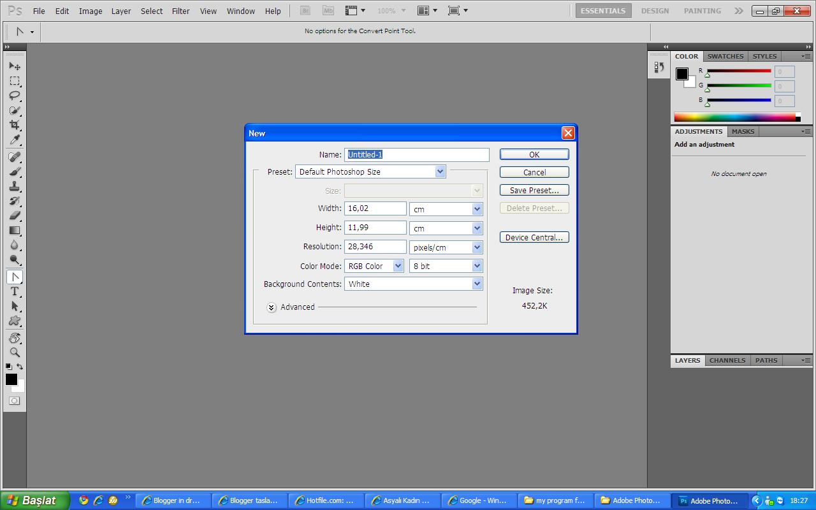
Task: Expand the Advanced section in the dialog
Action: pyautogui.click(x=272, y=307)
